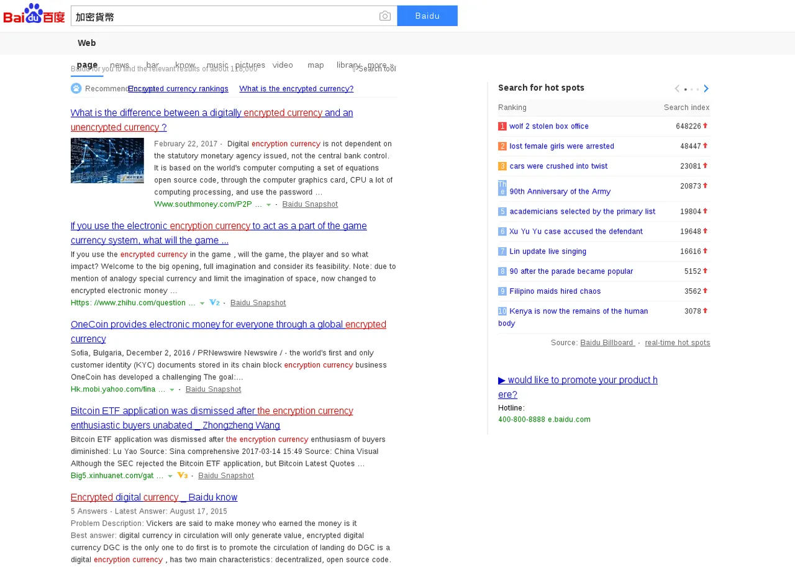This screenshot has height=567, width=795.
Task: Open the digitally encrypted currency difference result
Action: [x=212, y=120]
